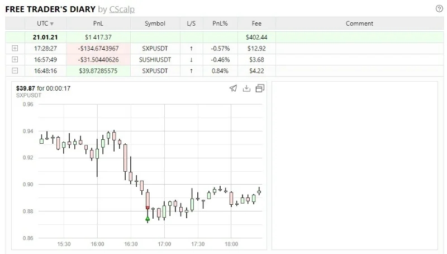Select the 21.01.21 daily summary row
The height and width of the screenshot is (254, 447).
coord(46,37)
